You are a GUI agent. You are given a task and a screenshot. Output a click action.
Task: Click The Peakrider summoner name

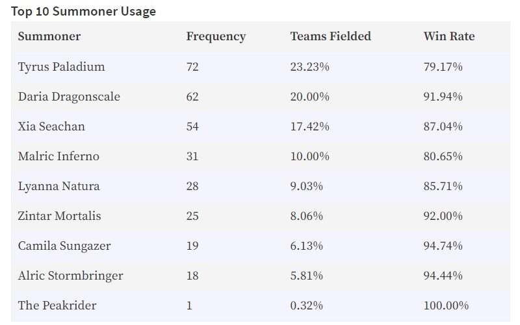point(57,305)
